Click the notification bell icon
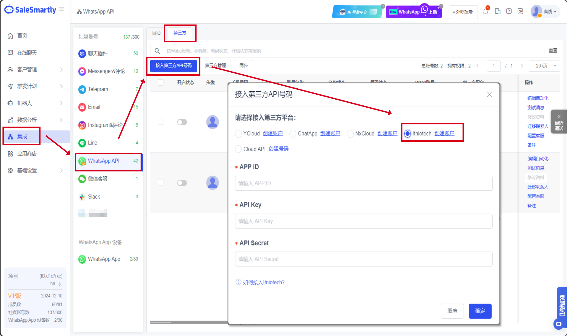 click(485, 12)
